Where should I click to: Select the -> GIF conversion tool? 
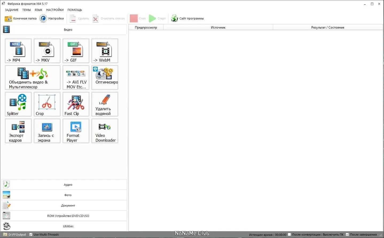(x=76, y=51)
